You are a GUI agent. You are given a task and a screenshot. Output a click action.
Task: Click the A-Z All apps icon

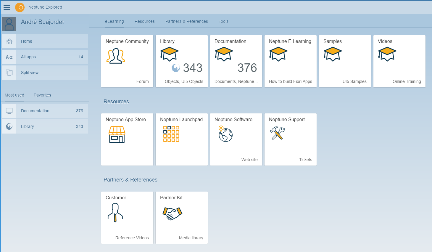click(9, 57)
